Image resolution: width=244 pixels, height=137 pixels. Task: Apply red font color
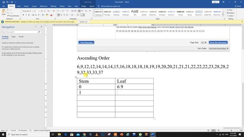51,15
